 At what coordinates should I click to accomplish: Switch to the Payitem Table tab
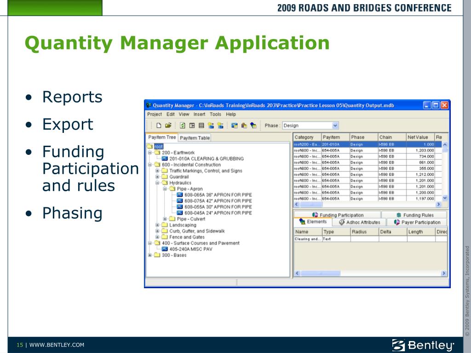click(x=195, y=138)
